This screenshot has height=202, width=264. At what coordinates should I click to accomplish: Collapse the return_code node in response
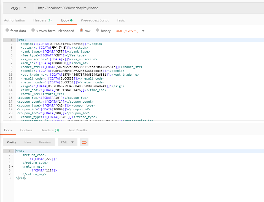pyautogui.click(x=12, y=155)
